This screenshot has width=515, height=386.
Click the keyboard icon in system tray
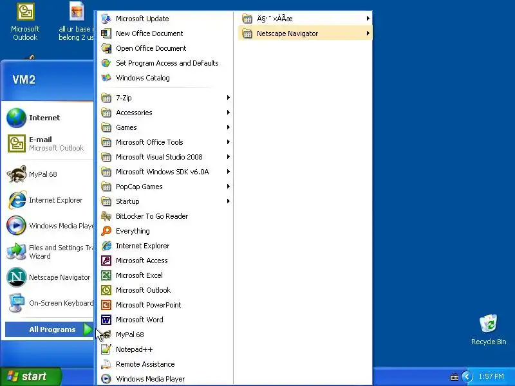454,377
